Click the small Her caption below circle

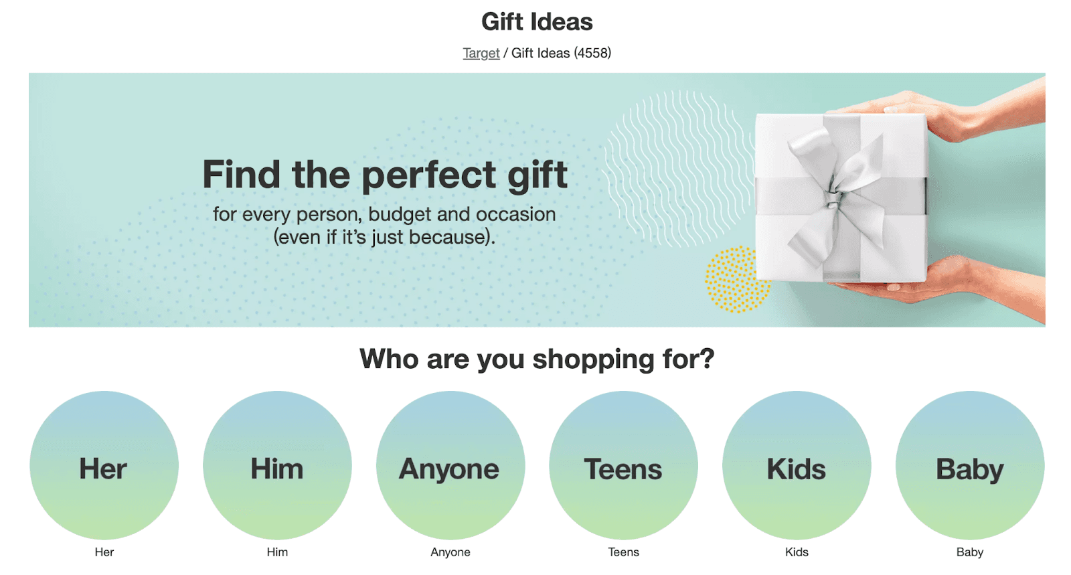click(x=104, y=552)
